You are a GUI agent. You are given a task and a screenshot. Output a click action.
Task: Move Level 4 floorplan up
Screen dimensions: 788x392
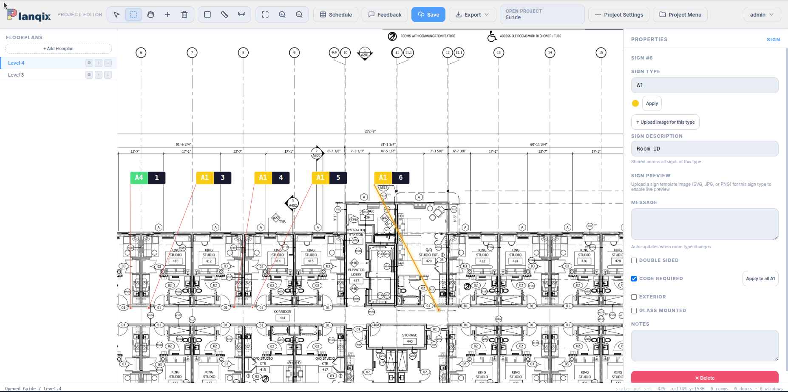point(99,63)
